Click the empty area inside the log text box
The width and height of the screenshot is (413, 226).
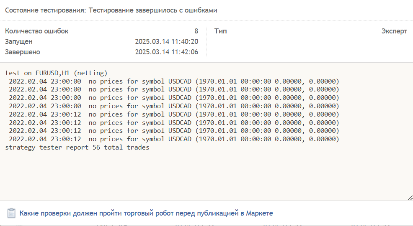click(x=205, y=175)
